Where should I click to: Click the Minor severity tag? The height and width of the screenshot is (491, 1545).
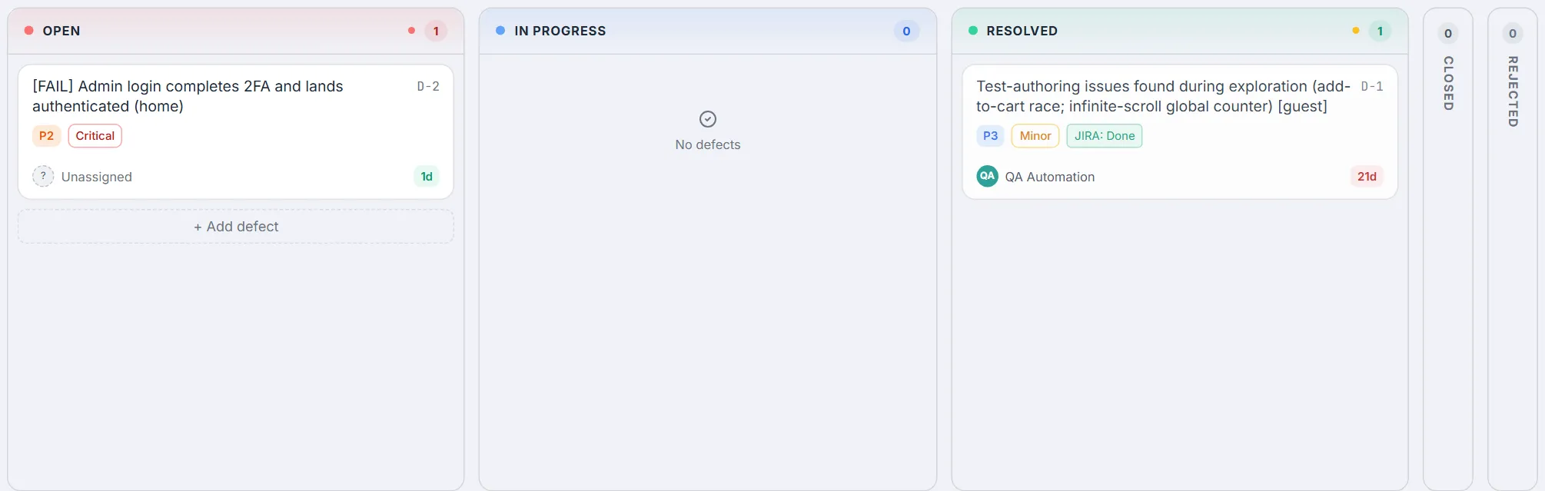(1035, 136)
